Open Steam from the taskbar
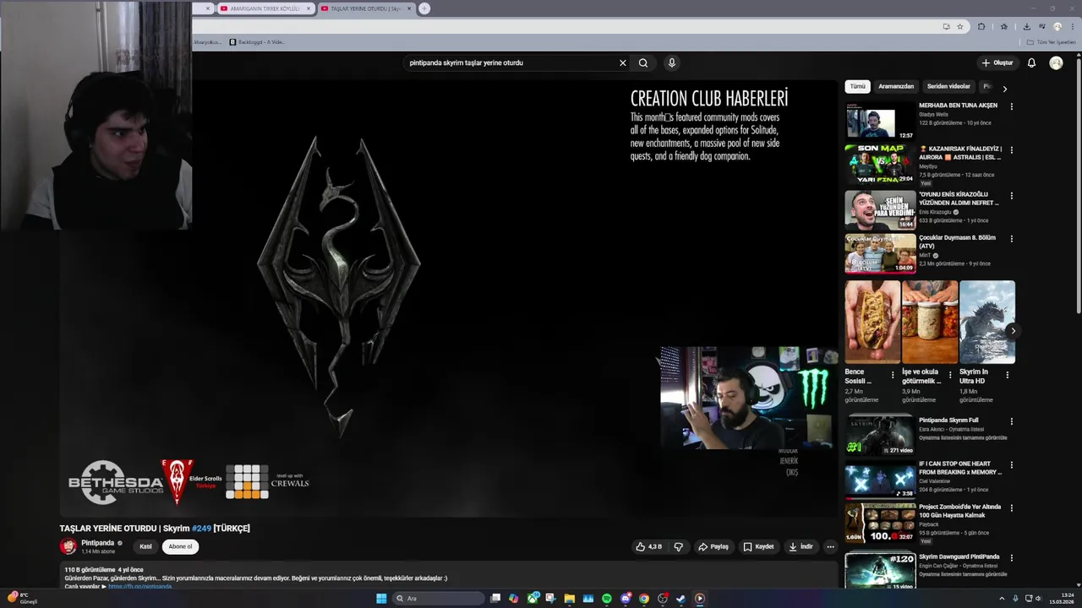1082x608 pixels. (681, 599)
